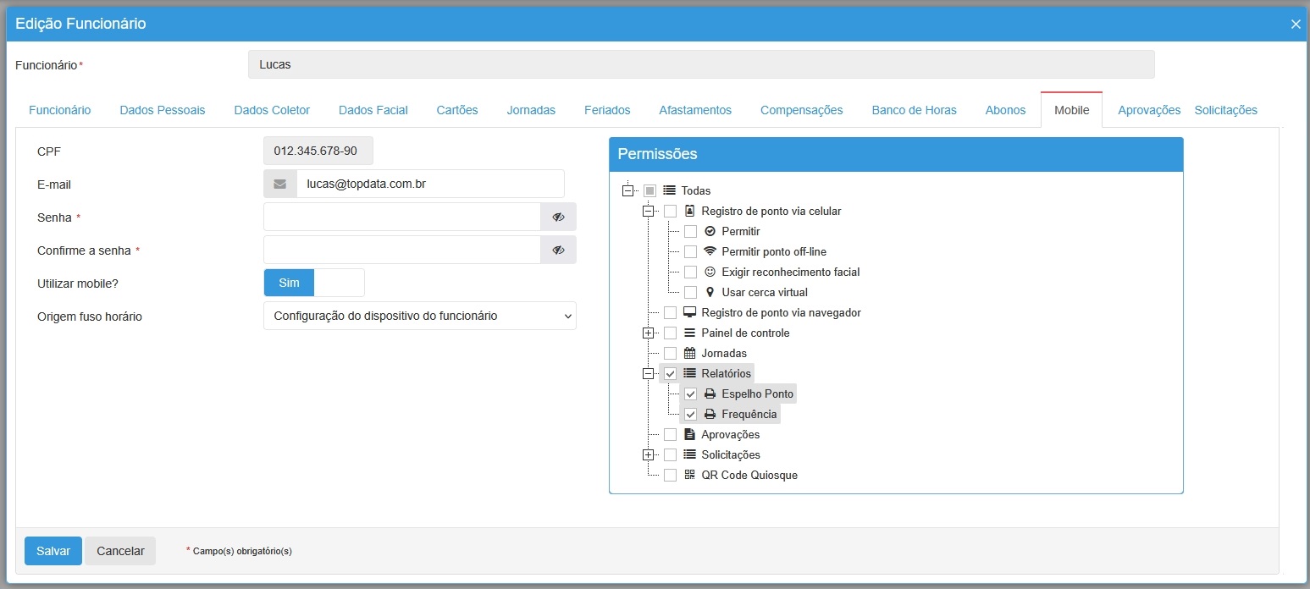Click the smiley icon for Exigir reconhecimento facial
This screenshot has height=589, width=1310.
click(710, 272)
